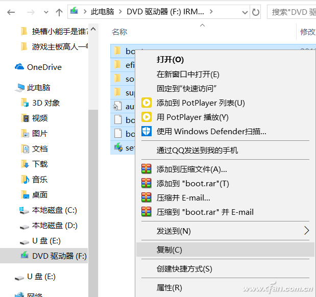Image resolution: width=316 pixels, height=297 pixels.
Task: Click in the search DVD drive box
Action: tap(292, 12)
